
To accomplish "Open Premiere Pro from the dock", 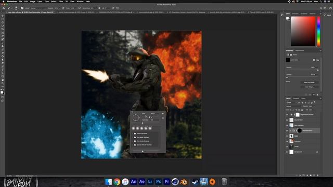I will point(167,182).
